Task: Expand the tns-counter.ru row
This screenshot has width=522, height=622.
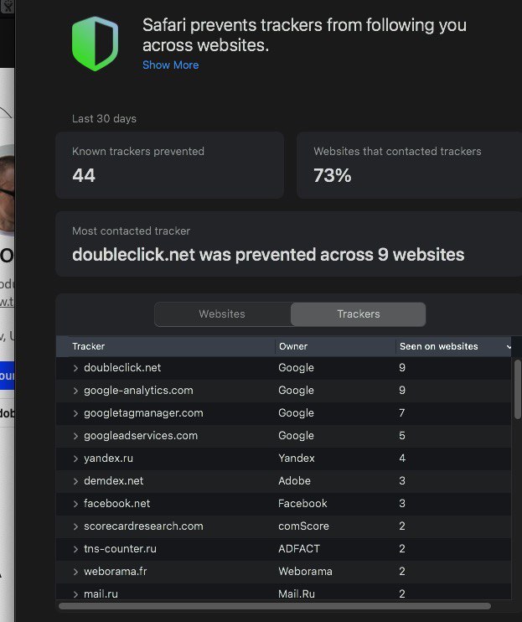Action: [x=75, y=549]
